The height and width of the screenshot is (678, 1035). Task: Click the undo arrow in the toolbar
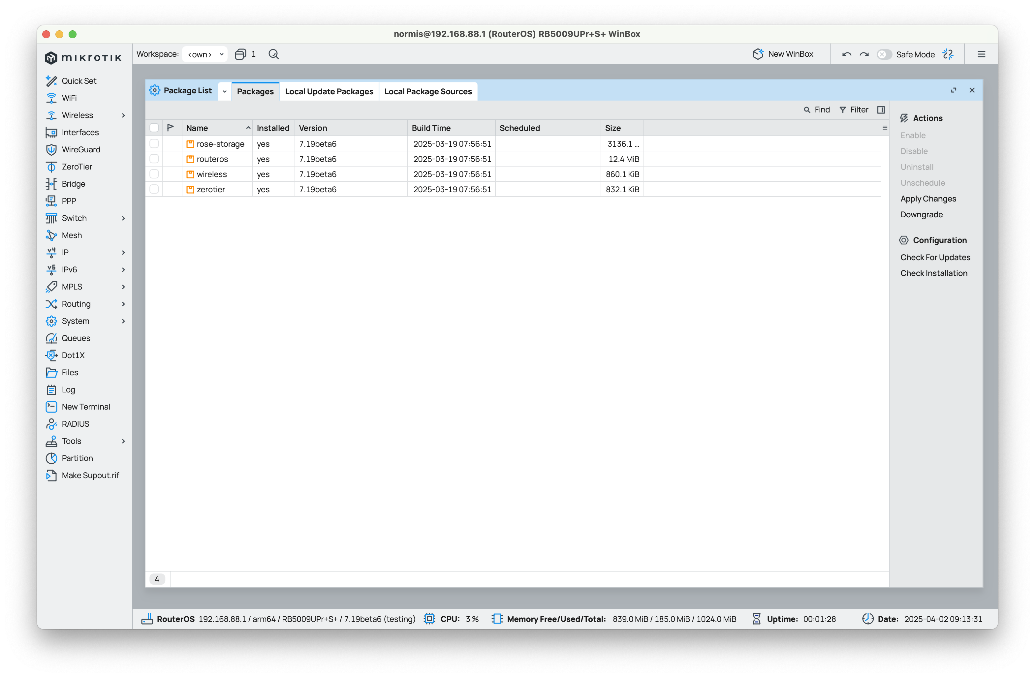tap(846, 54)
